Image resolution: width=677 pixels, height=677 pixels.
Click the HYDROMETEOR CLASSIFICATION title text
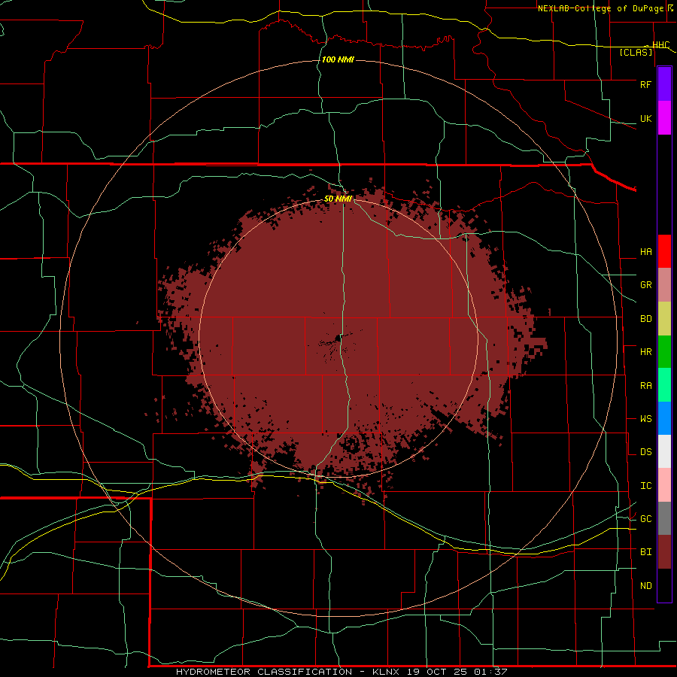pos(264,672)
